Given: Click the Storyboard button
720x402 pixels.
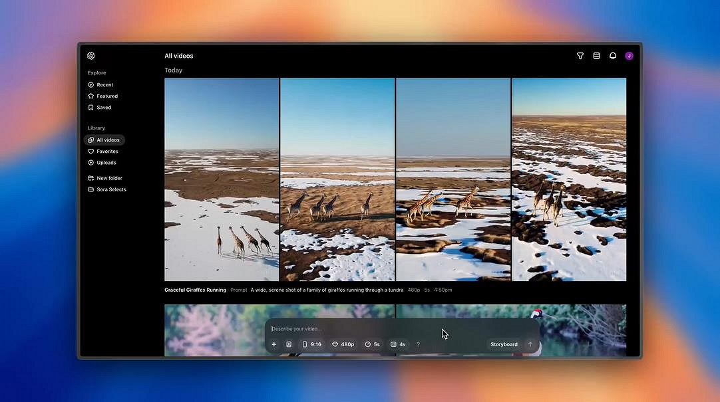Looking at the screenshot, I should pyautogui.click(x=504, y=344).
